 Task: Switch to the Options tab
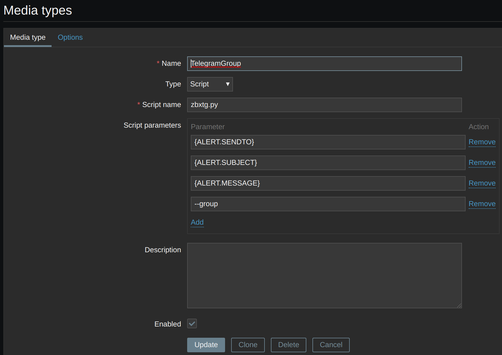point(70,37)
